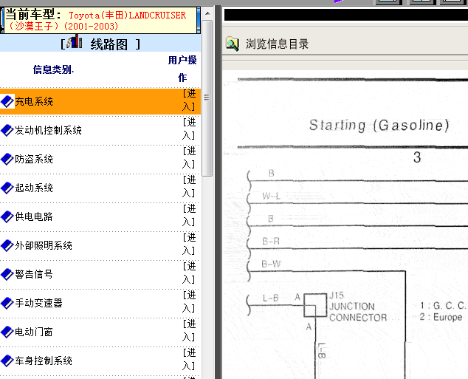
Task: Select the 供电电路 category text
Action: coord(34,216)
